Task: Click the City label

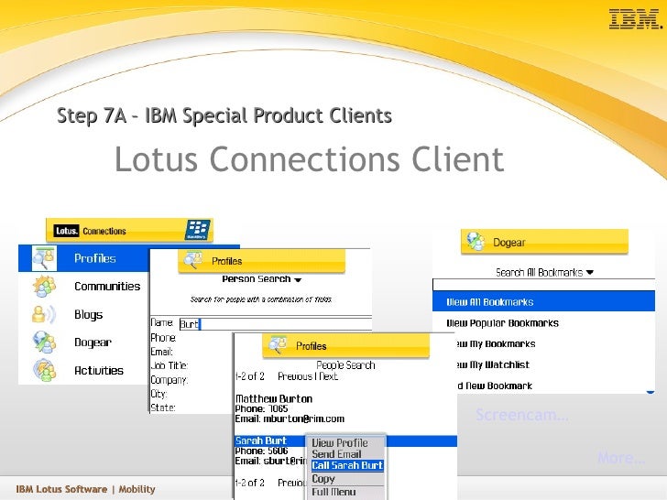Action: pyautogui.click(x=159, y=394)
